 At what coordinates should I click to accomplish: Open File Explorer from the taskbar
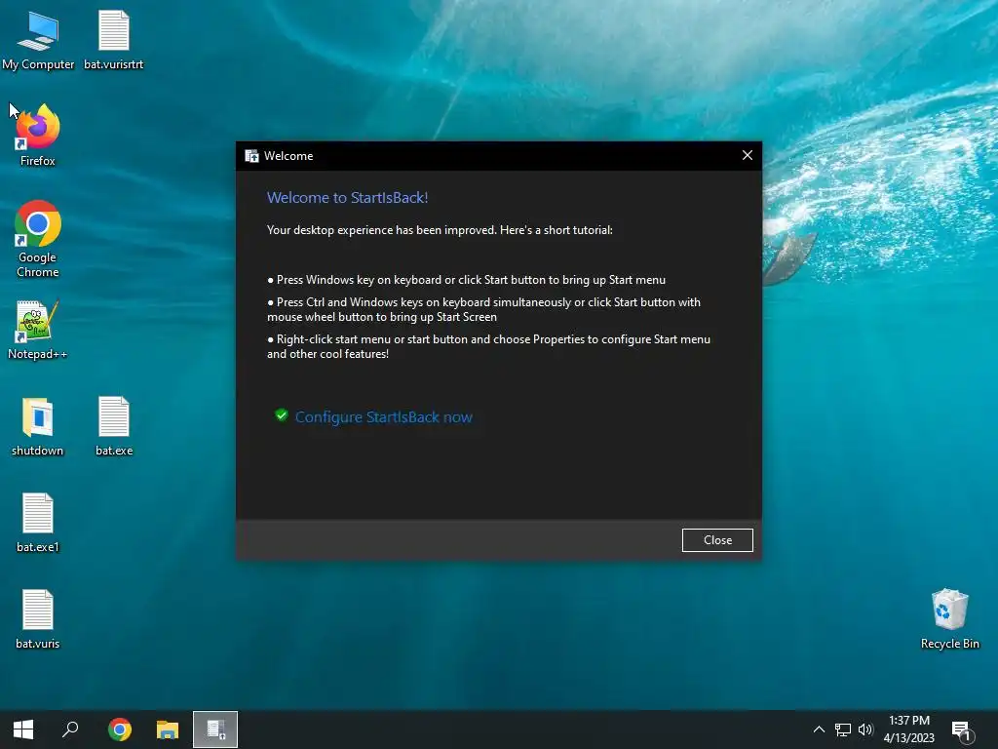pos(168,729)
